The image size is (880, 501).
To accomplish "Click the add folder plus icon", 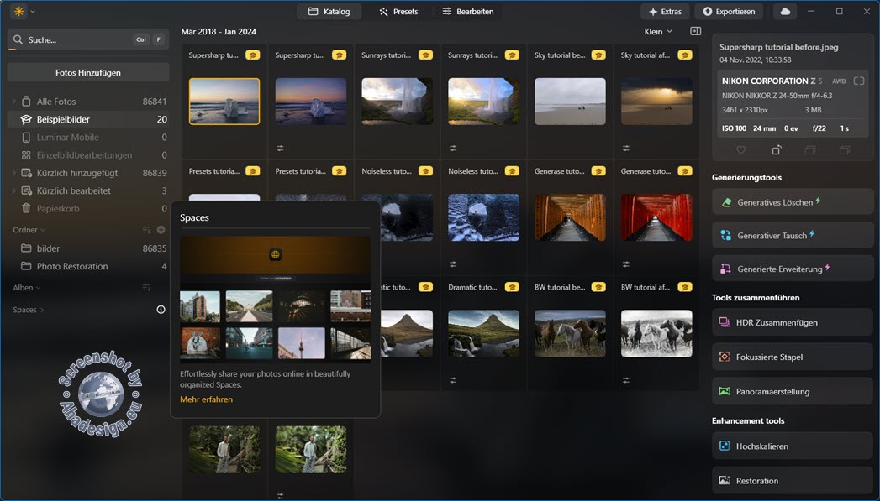I will click(x=161, y=230).
